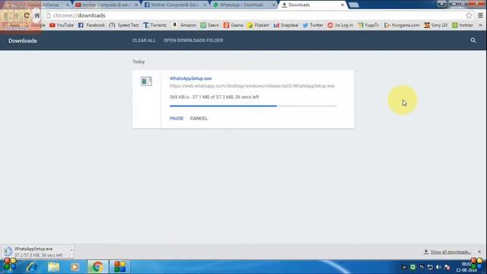
Task: Open the YouTube bookmark
Action: 61,25
